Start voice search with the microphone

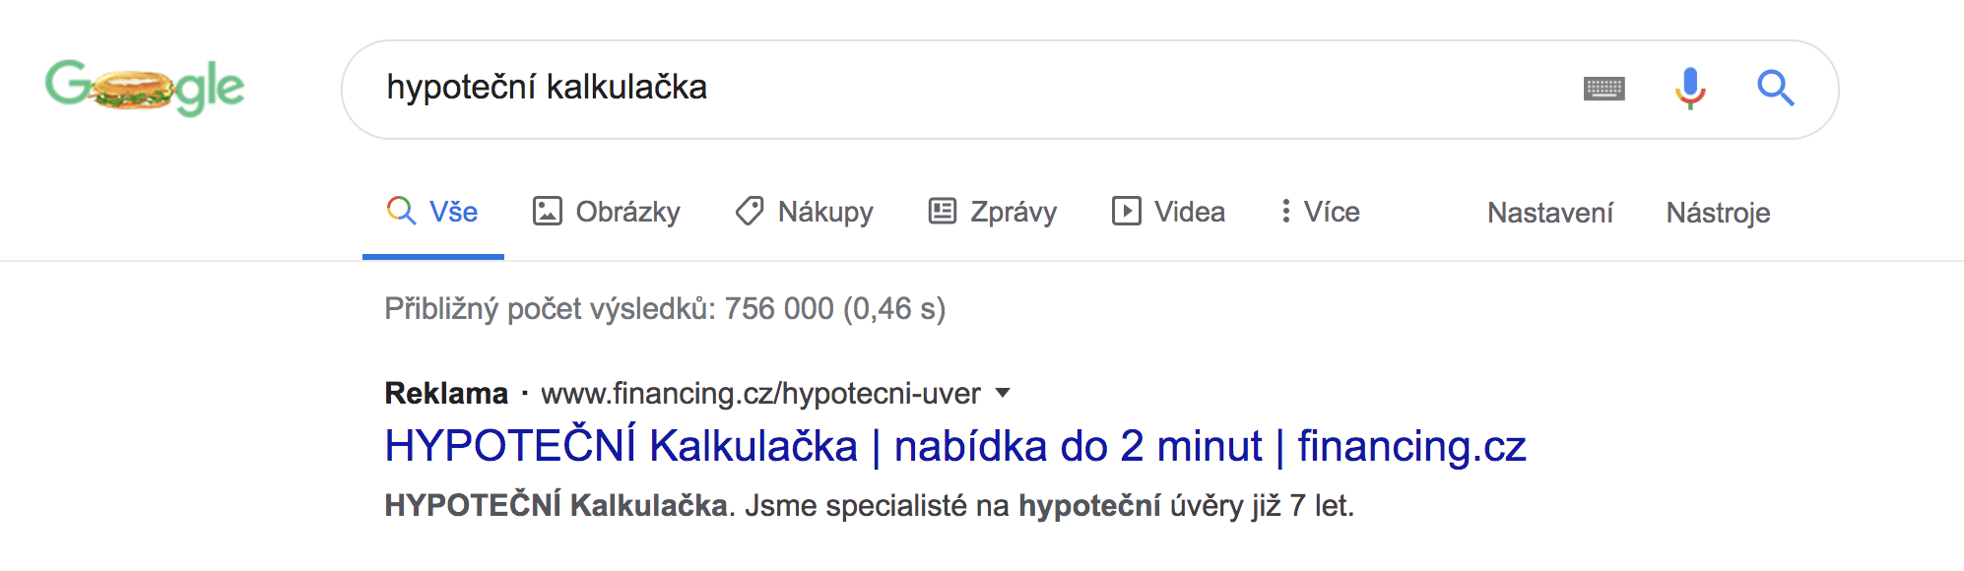click(1690, 89)
